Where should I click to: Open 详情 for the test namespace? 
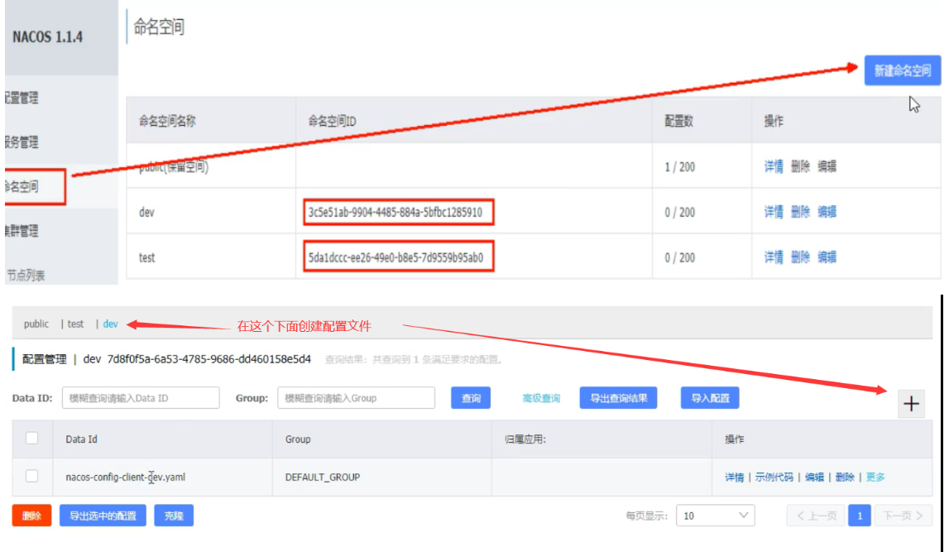pyautogui.click(x=774, y=257)
